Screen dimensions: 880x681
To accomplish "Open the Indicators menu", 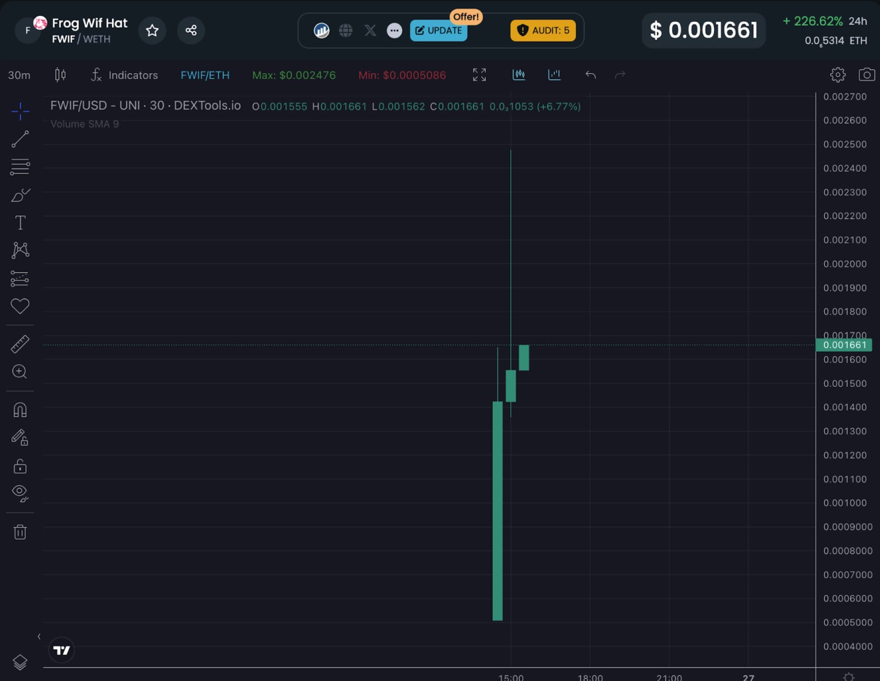I will pyautogui.click(x=124, y=74).
